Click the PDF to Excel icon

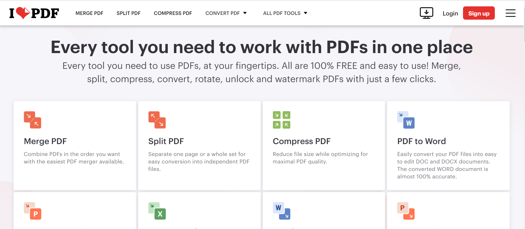pyautogui.click(x=157, y=211)
